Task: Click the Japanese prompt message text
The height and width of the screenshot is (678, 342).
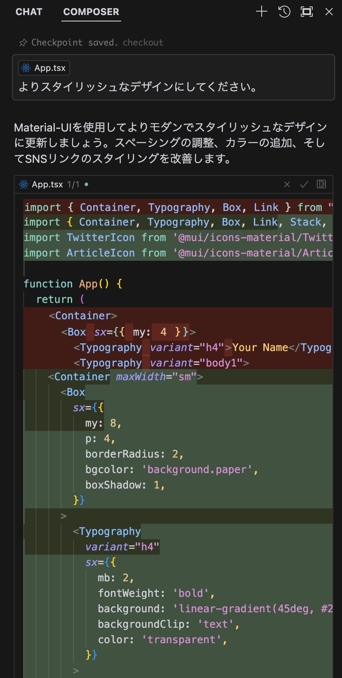Action: tap(138, 87)
